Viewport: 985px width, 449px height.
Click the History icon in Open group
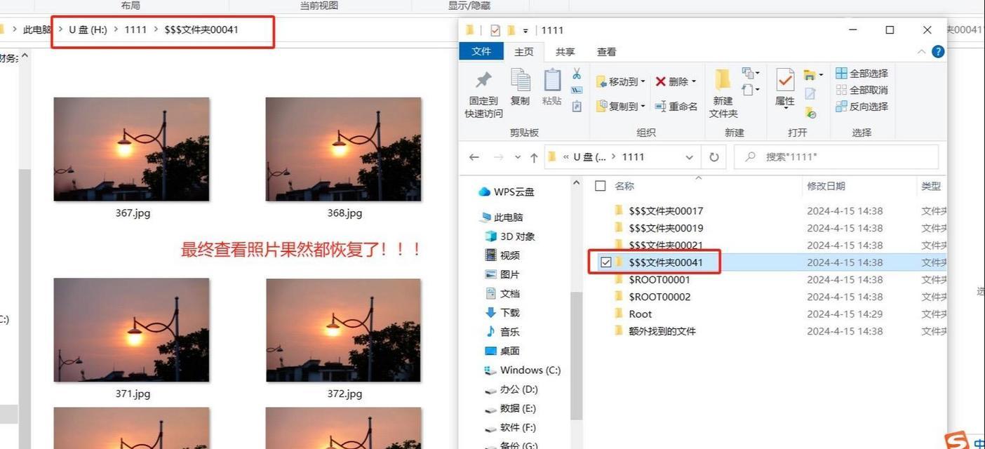pos(810,112)
